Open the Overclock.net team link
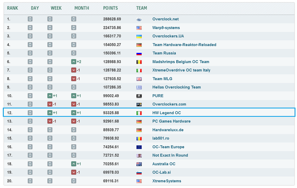The width and height of the screenshot is (297, 188). pos(165,19)
